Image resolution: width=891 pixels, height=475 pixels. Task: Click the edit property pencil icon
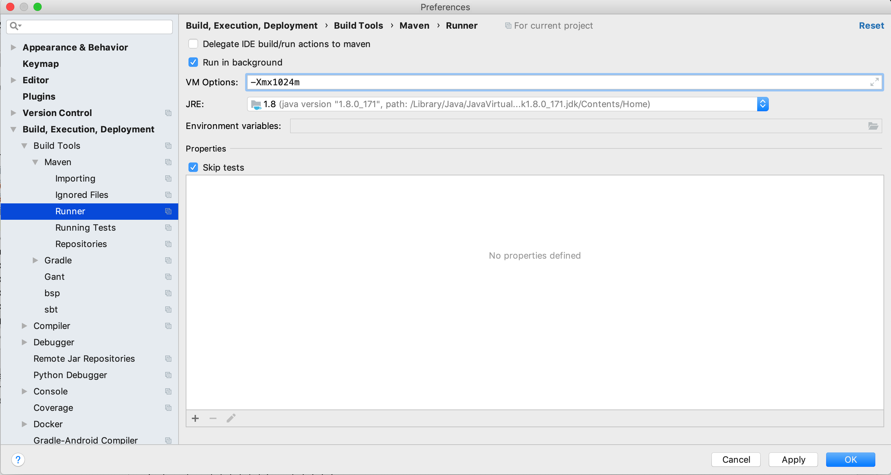pyautogui.click(x=231, y=418)
